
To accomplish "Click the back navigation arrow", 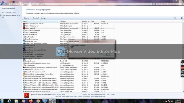I will [x=1, y=4].
